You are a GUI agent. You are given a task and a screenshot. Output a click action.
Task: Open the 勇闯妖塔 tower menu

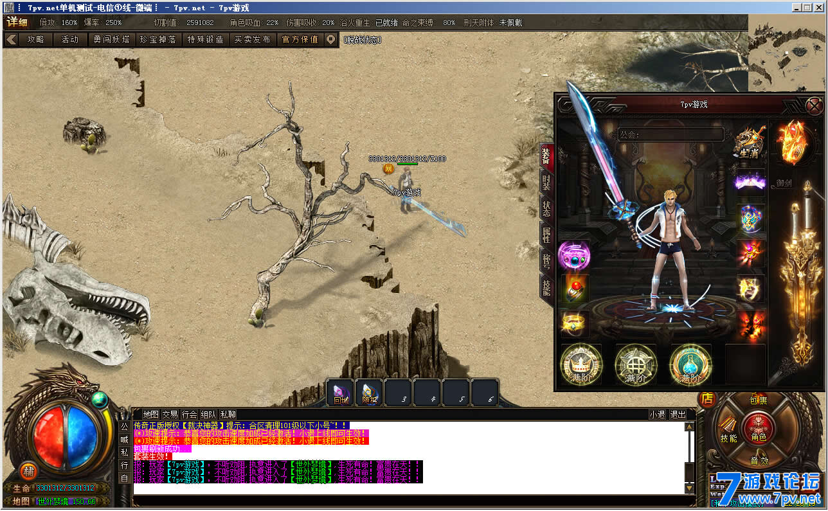(x=111, y=39)
